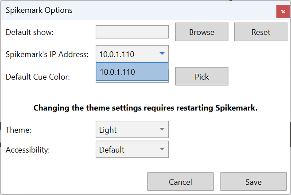
Task: Click the Accessibility dropdown arrow
Action: [x=162, y=149]
